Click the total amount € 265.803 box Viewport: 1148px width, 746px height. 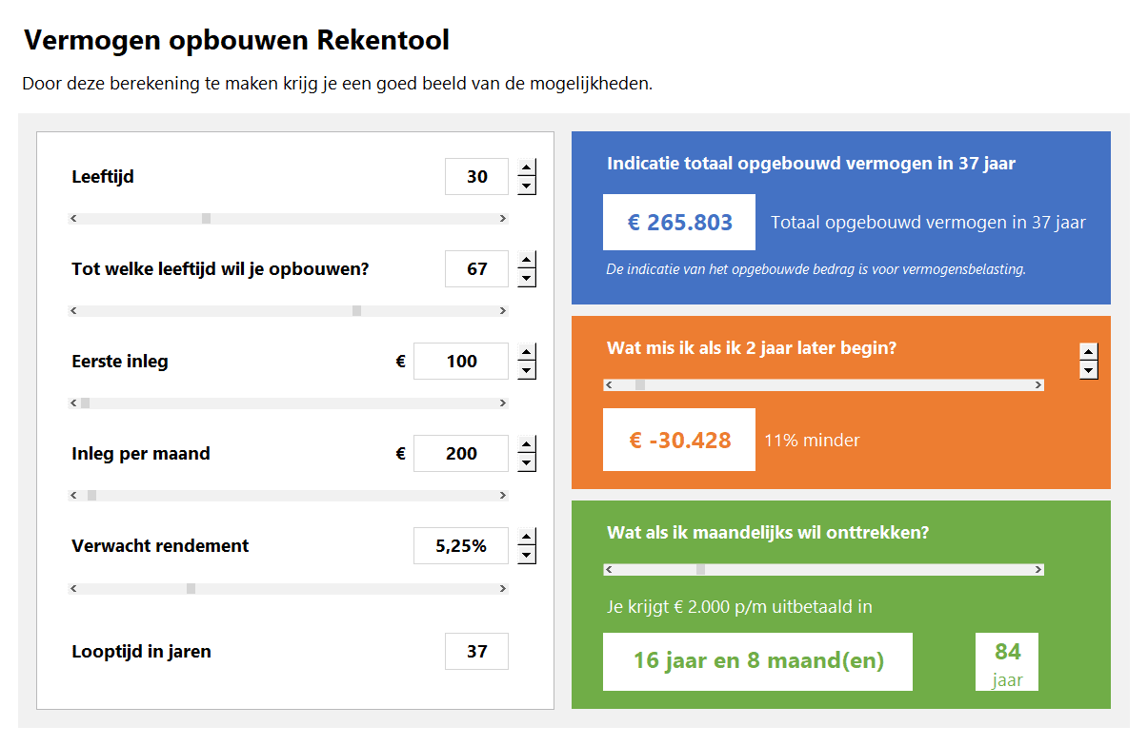click(679, 223)
